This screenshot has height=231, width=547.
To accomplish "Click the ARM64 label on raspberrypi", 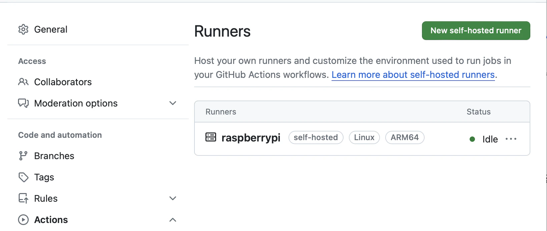I will [405, 137].
